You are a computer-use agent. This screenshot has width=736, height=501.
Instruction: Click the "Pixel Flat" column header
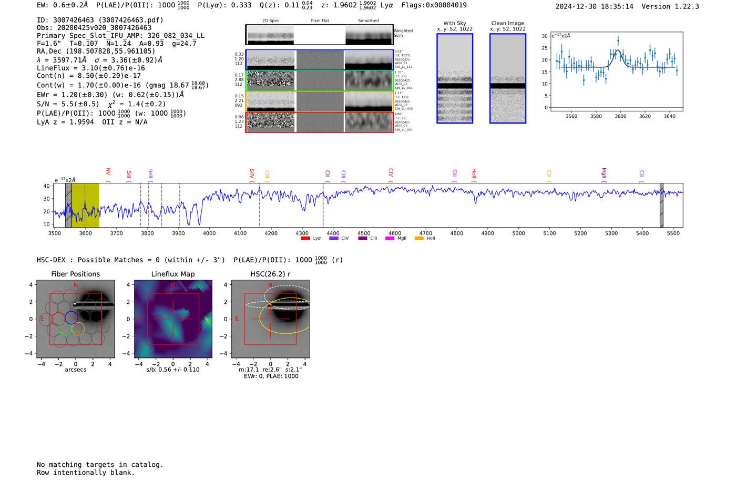[320, 21]
